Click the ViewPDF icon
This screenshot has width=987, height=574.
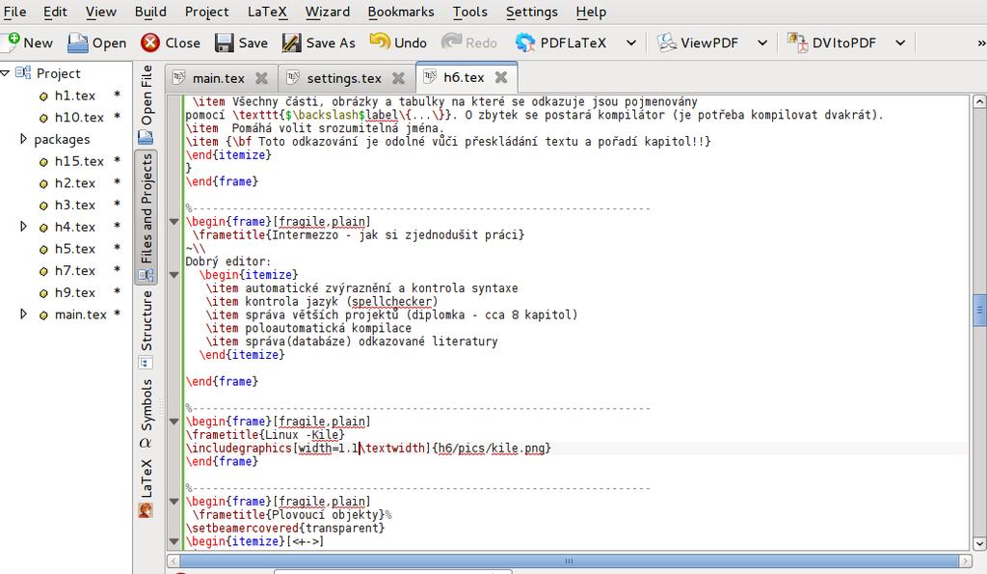[x=667, y=42]
